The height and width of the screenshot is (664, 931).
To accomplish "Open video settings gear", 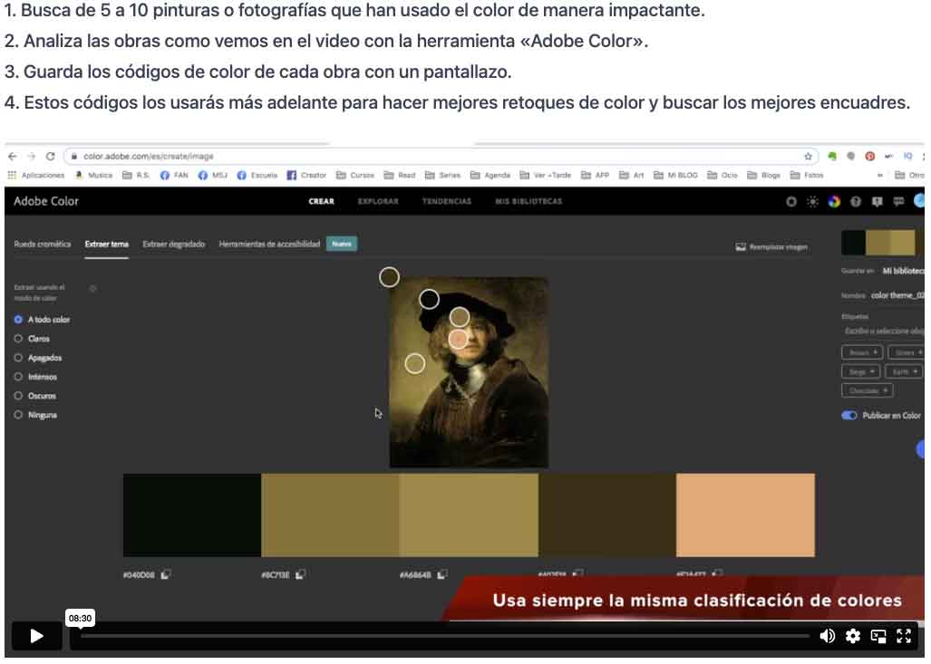I will tap(853, 636).
